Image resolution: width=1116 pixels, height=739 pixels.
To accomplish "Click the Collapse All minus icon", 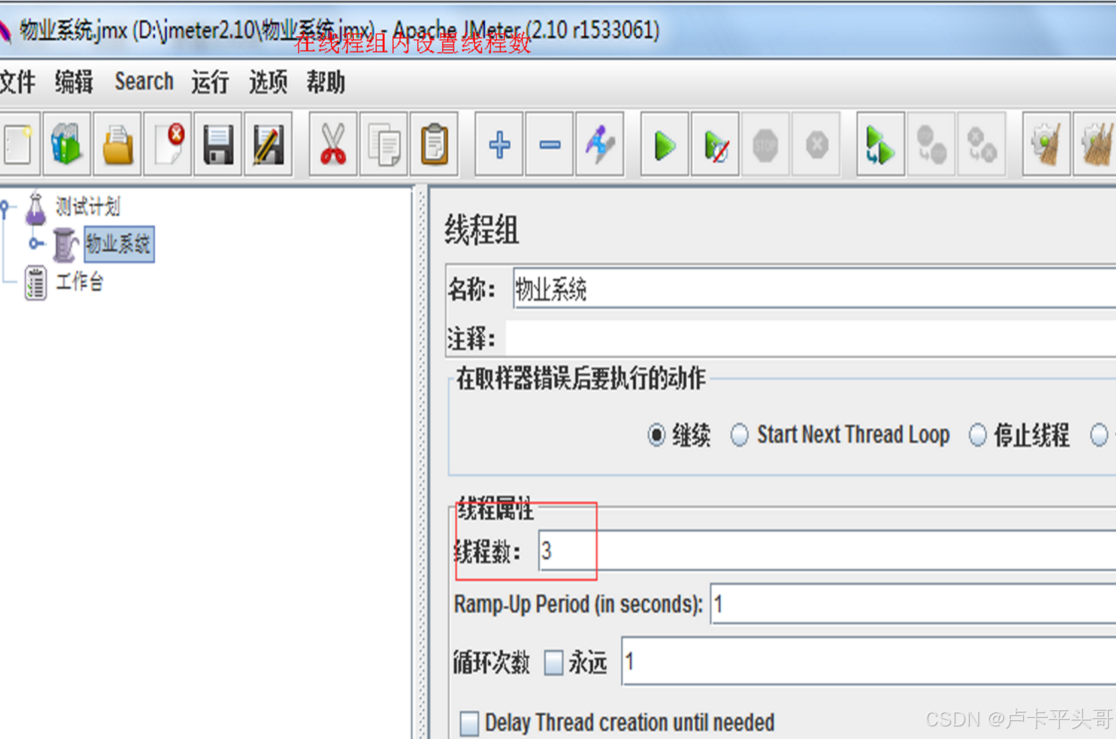I will [549, 144].
